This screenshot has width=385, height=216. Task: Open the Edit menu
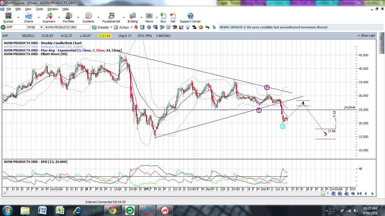coord(18,9)
